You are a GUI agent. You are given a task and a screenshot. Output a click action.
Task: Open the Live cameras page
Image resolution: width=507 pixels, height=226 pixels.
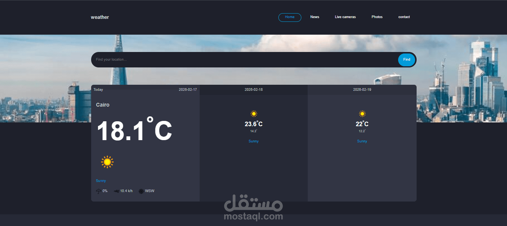(x=345, y=17)
